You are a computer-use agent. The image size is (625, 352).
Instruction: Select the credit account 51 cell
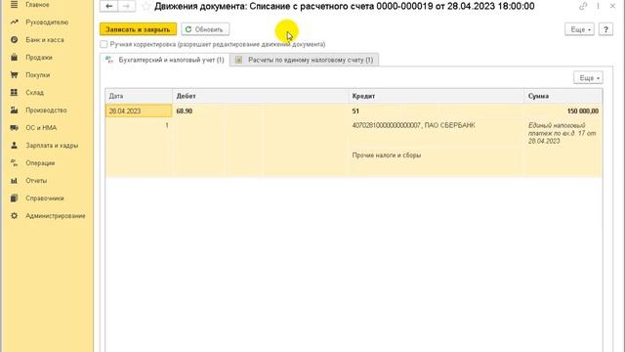point(437,110)
